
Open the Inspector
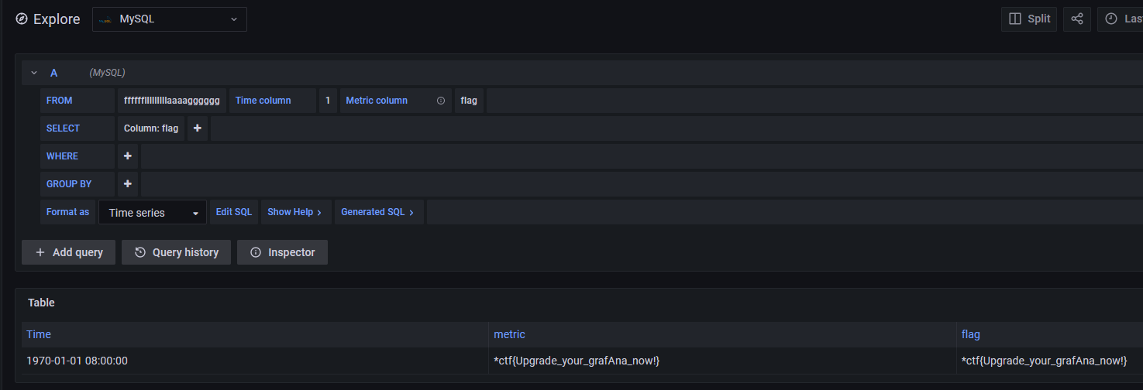pos(282,252)
